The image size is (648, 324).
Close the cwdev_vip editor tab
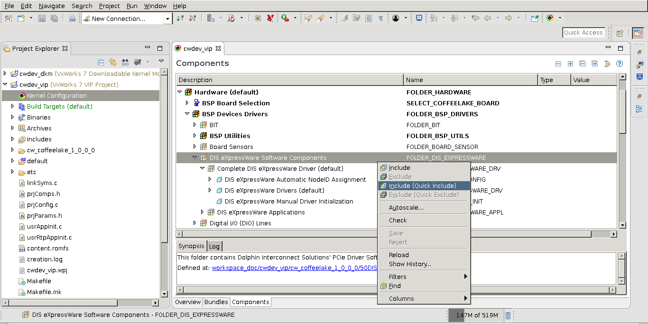(218, 48)
